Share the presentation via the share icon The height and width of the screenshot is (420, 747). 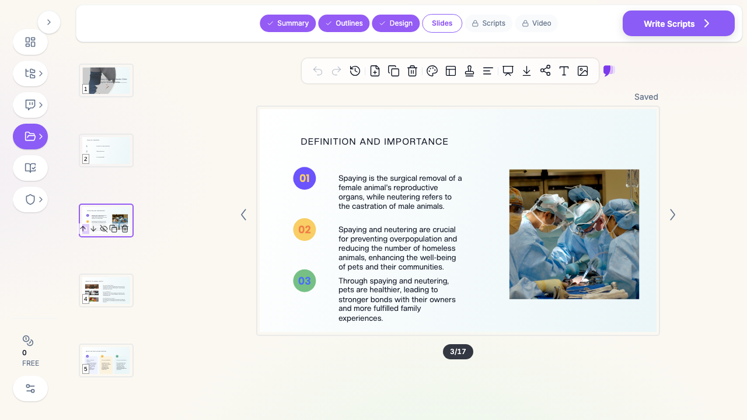click(545, 71)
